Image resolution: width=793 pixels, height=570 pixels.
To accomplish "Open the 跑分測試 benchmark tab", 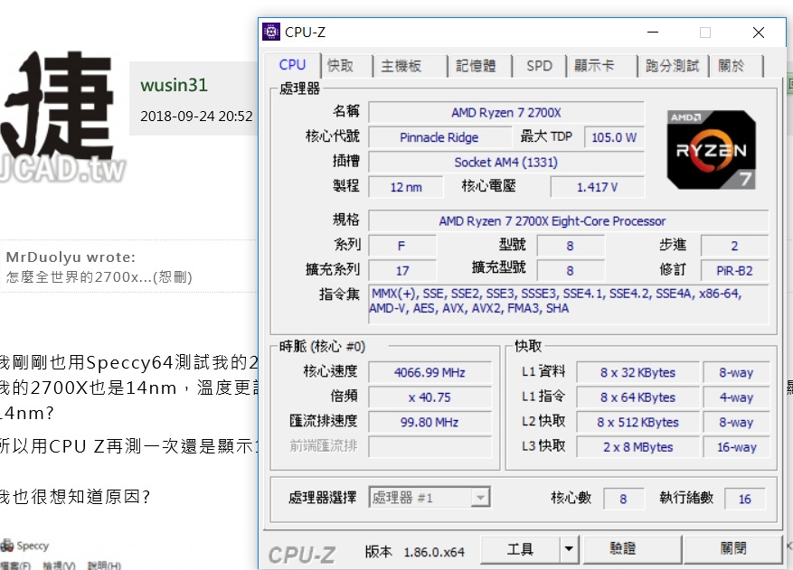I will point(672,66).
